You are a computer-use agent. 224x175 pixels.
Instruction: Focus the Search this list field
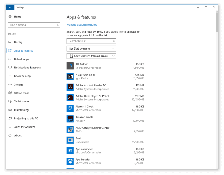point(91,41)
